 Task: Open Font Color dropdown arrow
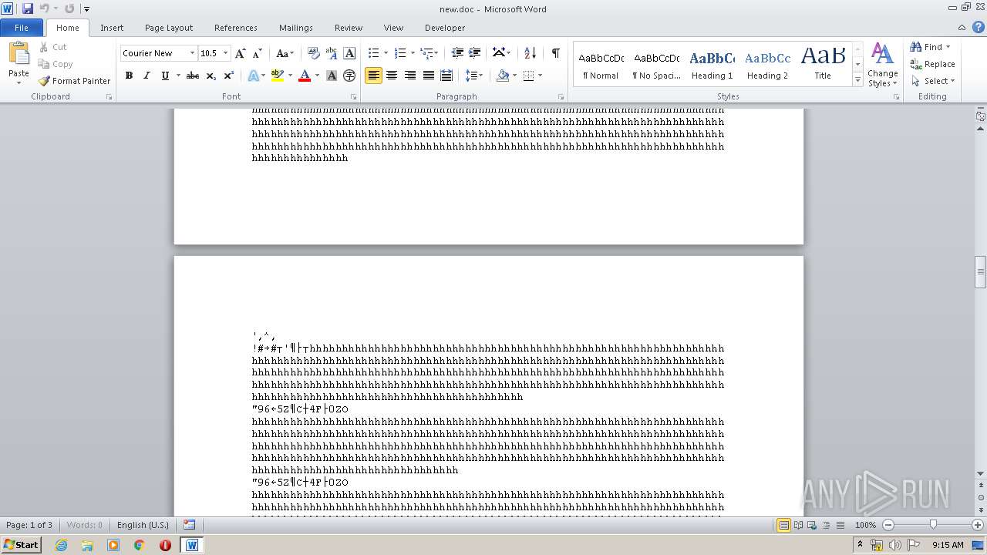pyautogui.click(x=317, y=76)
